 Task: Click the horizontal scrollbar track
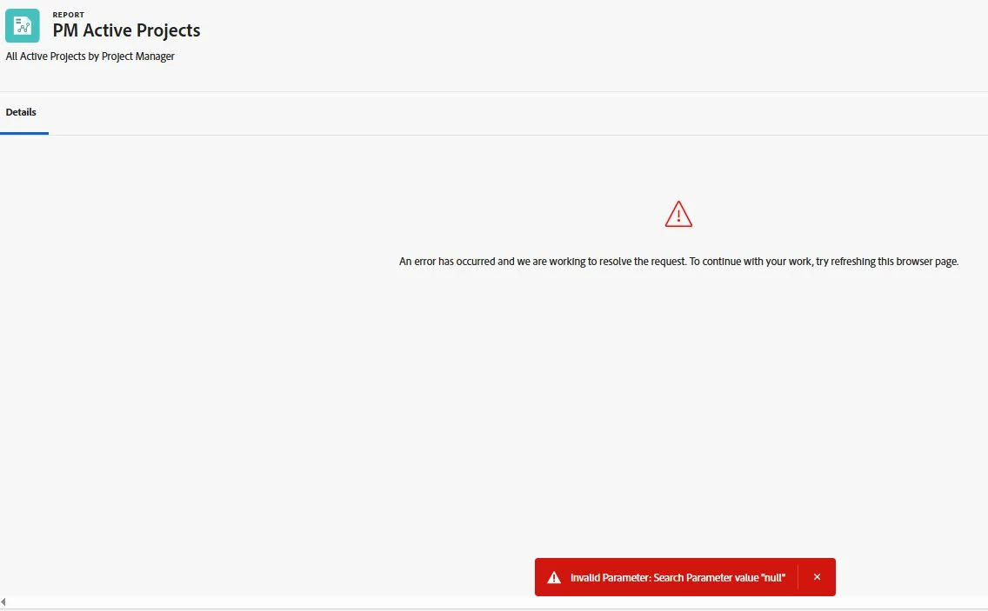[494, 603]
